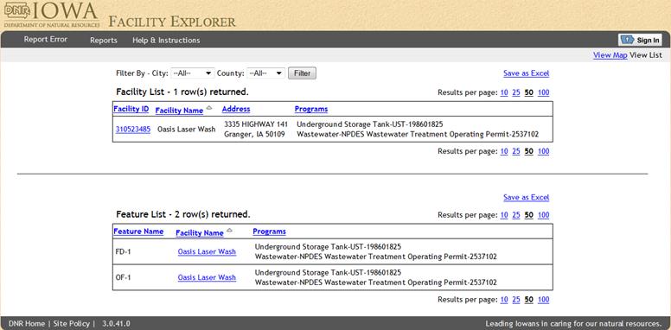The width and height of the screenshot is (671, 330).
Task: Click Granger, IA 50109 text
Action: tap(254, 135)
